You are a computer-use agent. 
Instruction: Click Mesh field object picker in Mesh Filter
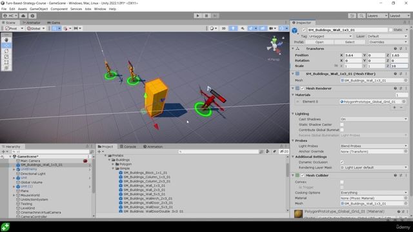(406, 81)
